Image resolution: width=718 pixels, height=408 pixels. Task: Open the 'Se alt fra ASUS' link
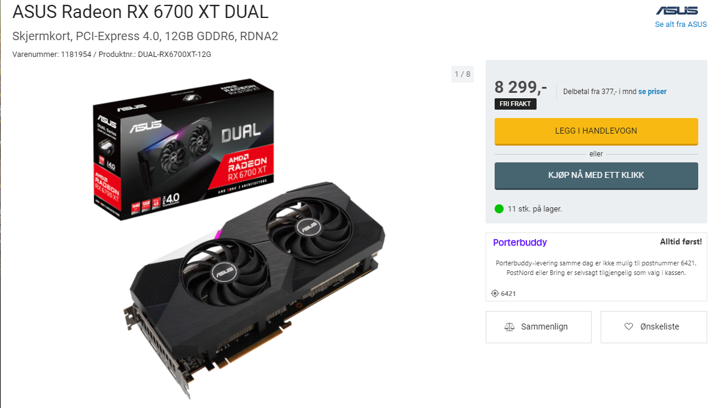click(x=680, y=25)
